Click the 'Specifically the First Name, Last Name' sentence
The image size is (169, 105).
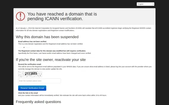pyautogui.click(x=55, y=53)
